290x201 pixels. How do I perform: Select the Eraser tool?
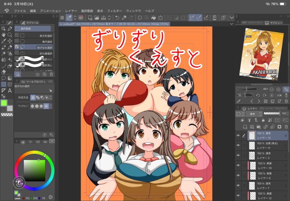click(x=4, y=72)
